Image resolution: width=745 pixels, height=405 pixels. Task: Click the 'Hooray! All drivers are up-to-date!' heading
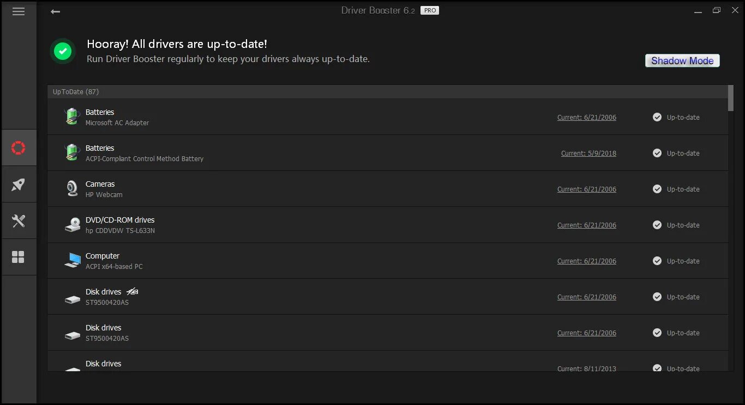pyautogui.click(x=177, y=44)
